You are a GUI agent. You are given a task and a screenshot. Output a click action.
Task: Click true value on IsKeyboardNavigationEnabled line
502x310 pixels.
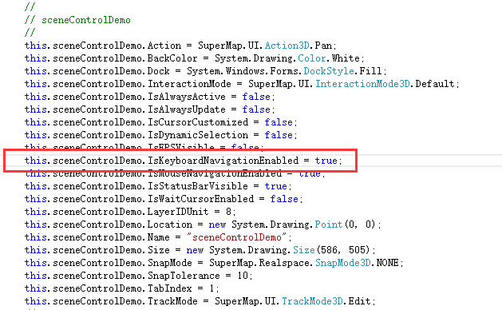point(326,161)
